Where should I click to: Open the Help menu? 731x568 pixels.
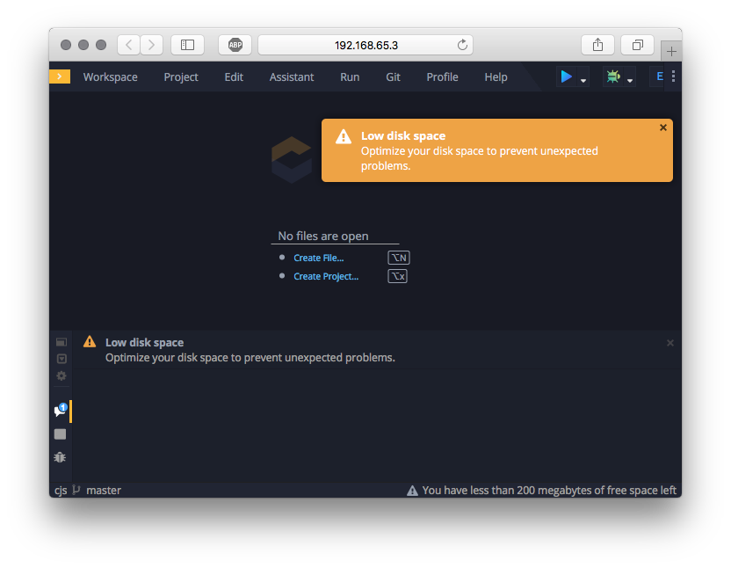(x=496, y=77)
